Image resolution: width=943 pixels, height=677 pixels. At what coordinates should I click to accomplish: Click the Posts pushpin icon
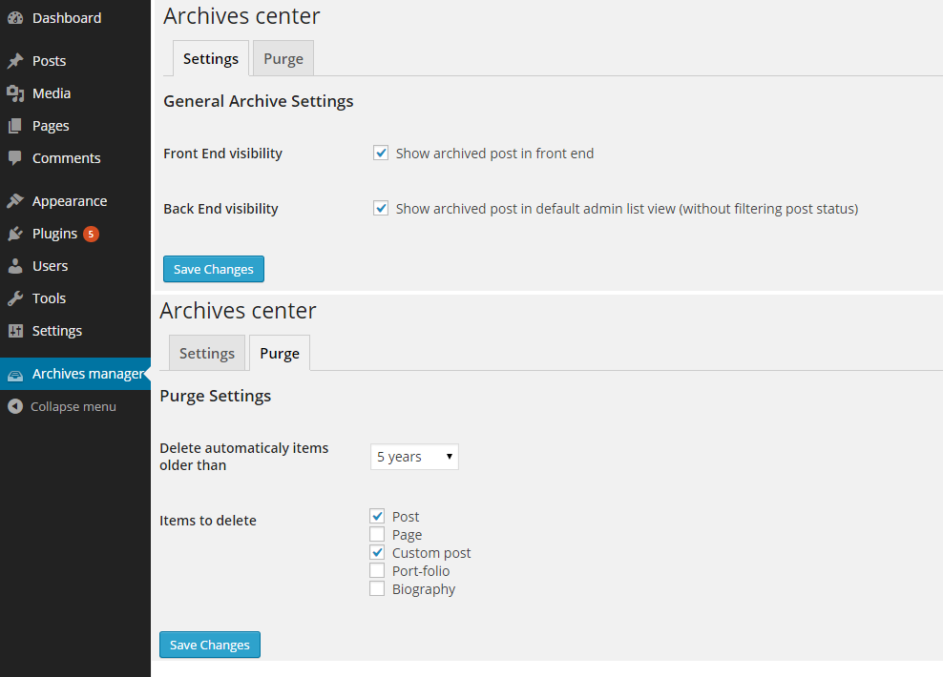[15, 61]
